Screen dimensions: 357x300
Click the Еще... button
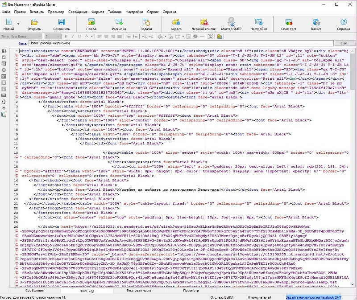point(345,43)
